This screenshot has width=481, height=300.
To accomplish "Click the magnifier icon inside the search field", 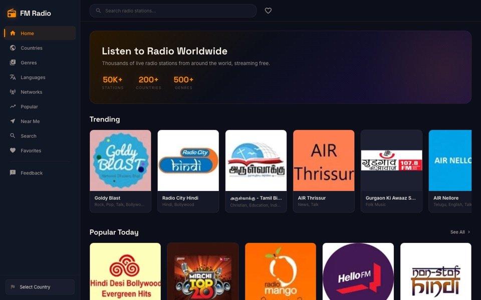I will click(99, 10).
